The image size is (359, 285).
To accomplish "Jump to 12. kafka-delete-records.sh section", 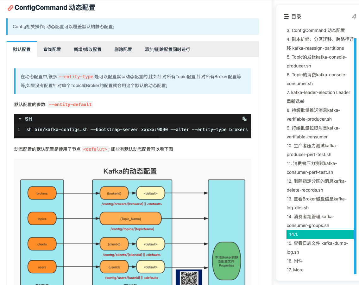I will [x=316, y=186].
